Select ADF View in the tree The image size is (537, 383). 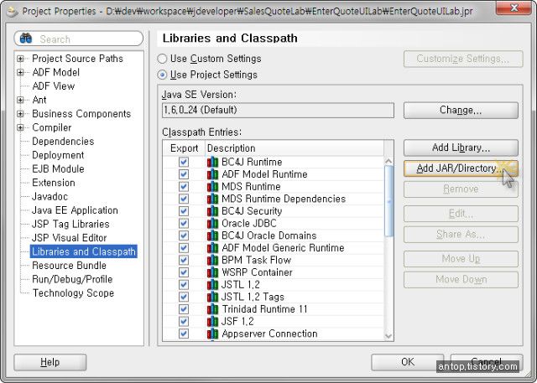tap(54, 86)
